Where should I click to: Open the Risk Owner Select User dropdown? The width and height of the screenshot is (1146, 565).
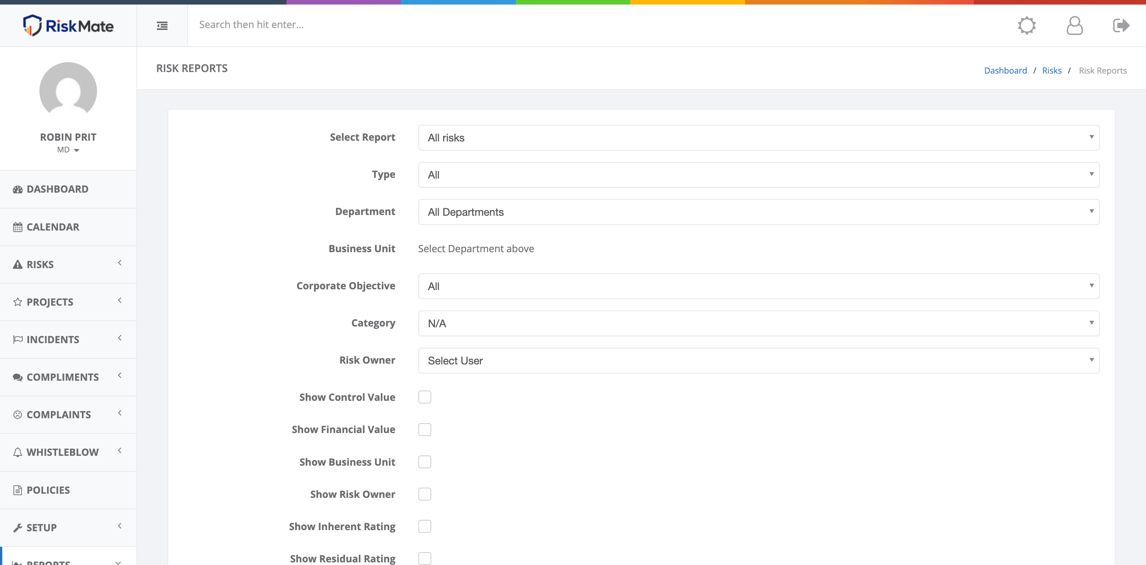click(759, 361)
